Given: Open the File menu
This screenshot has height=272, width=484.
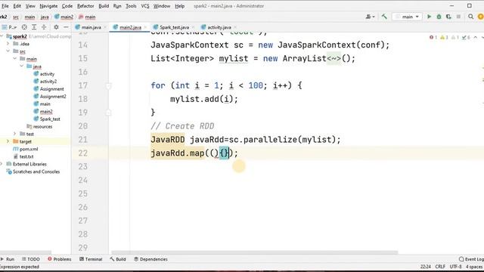Looking at the screenshot, I should [5, 6].
